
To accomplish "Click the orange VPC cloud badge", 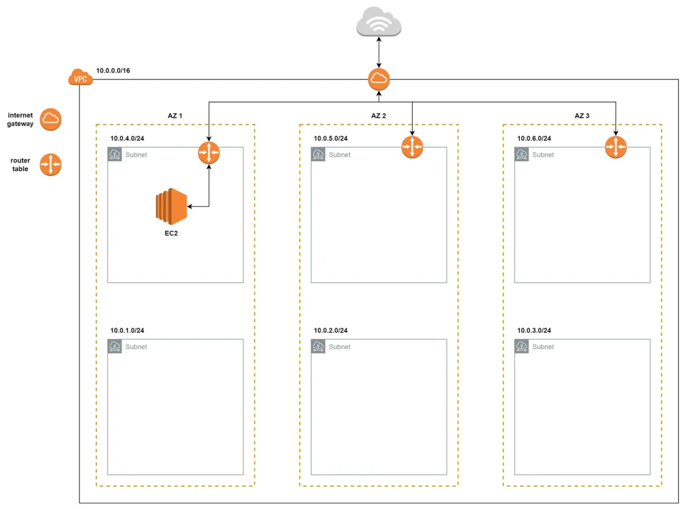I will coord(80,78).
